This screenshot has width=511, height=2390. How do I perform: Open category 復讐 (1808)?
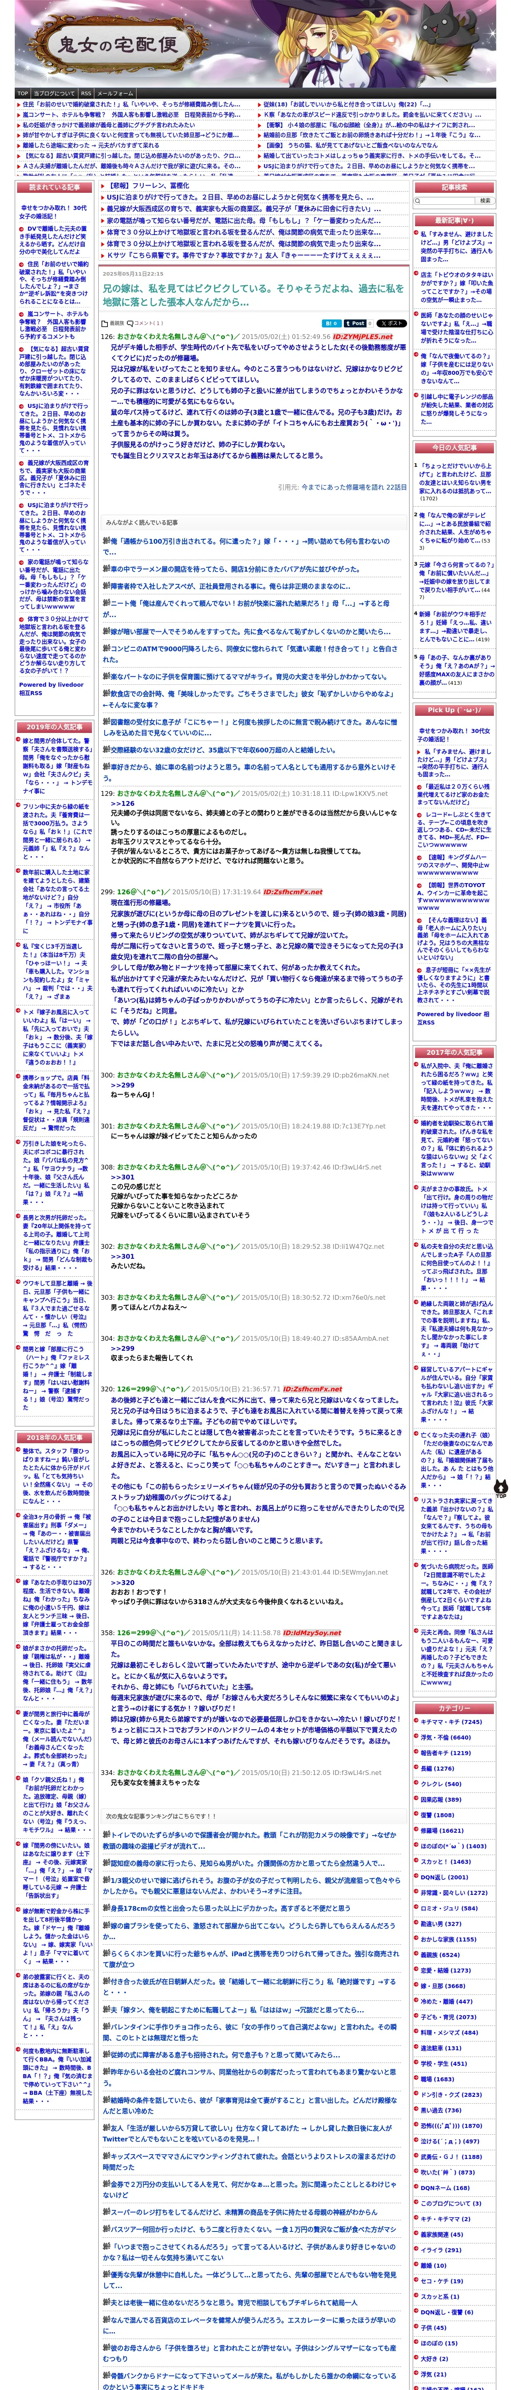438,1815
